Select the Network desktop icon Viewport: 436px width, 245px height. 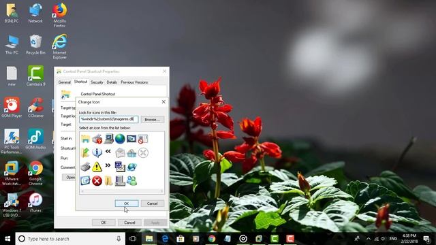[35, 13]
